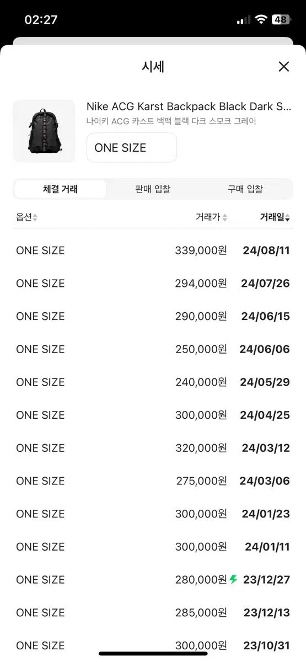Switch to the 판매 입찰 tab
306x662 pixels.
click(153, 189)
